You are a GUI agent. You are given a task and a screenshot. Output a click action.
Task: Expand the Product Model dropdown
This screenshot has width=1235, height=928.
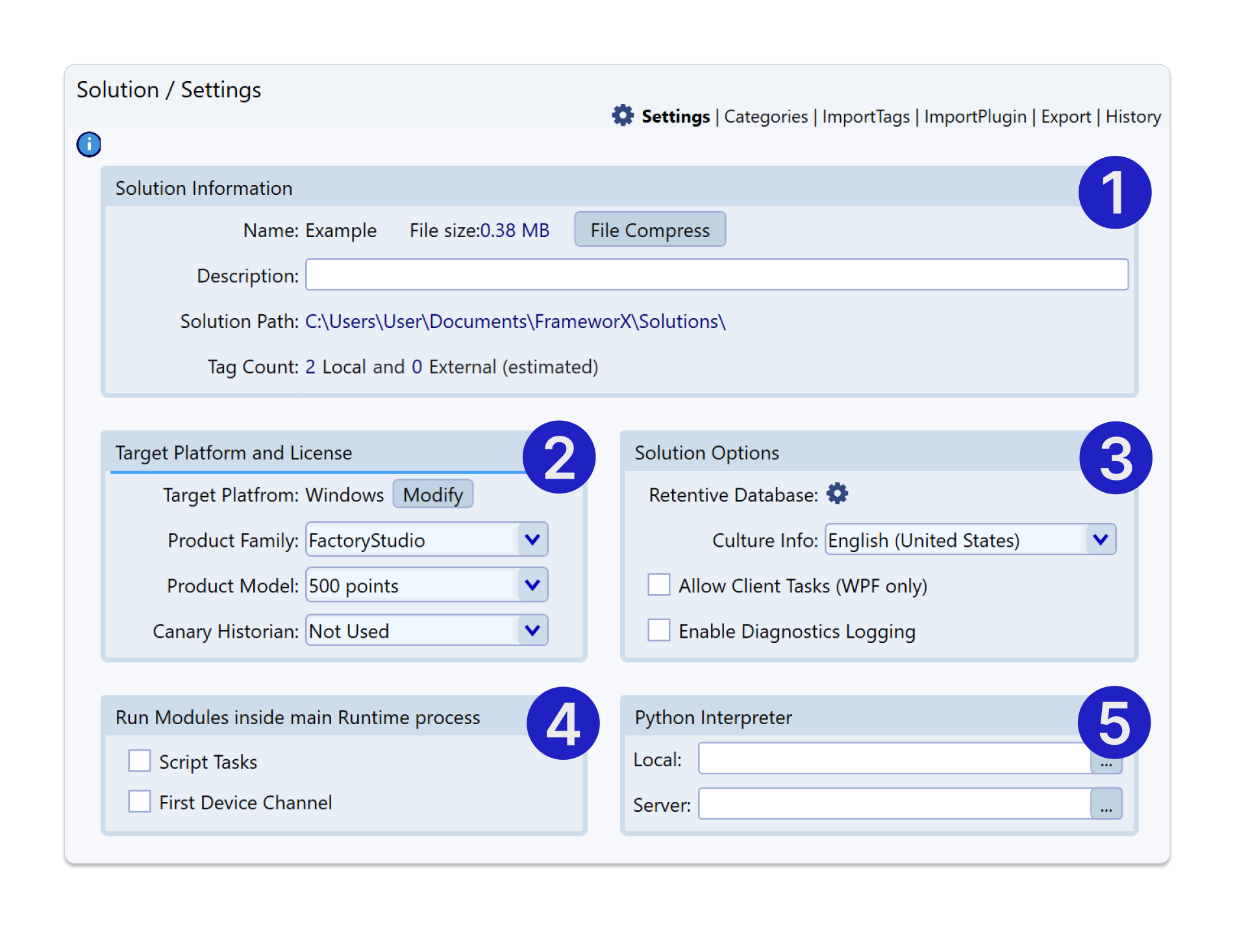tap(532, 585)
